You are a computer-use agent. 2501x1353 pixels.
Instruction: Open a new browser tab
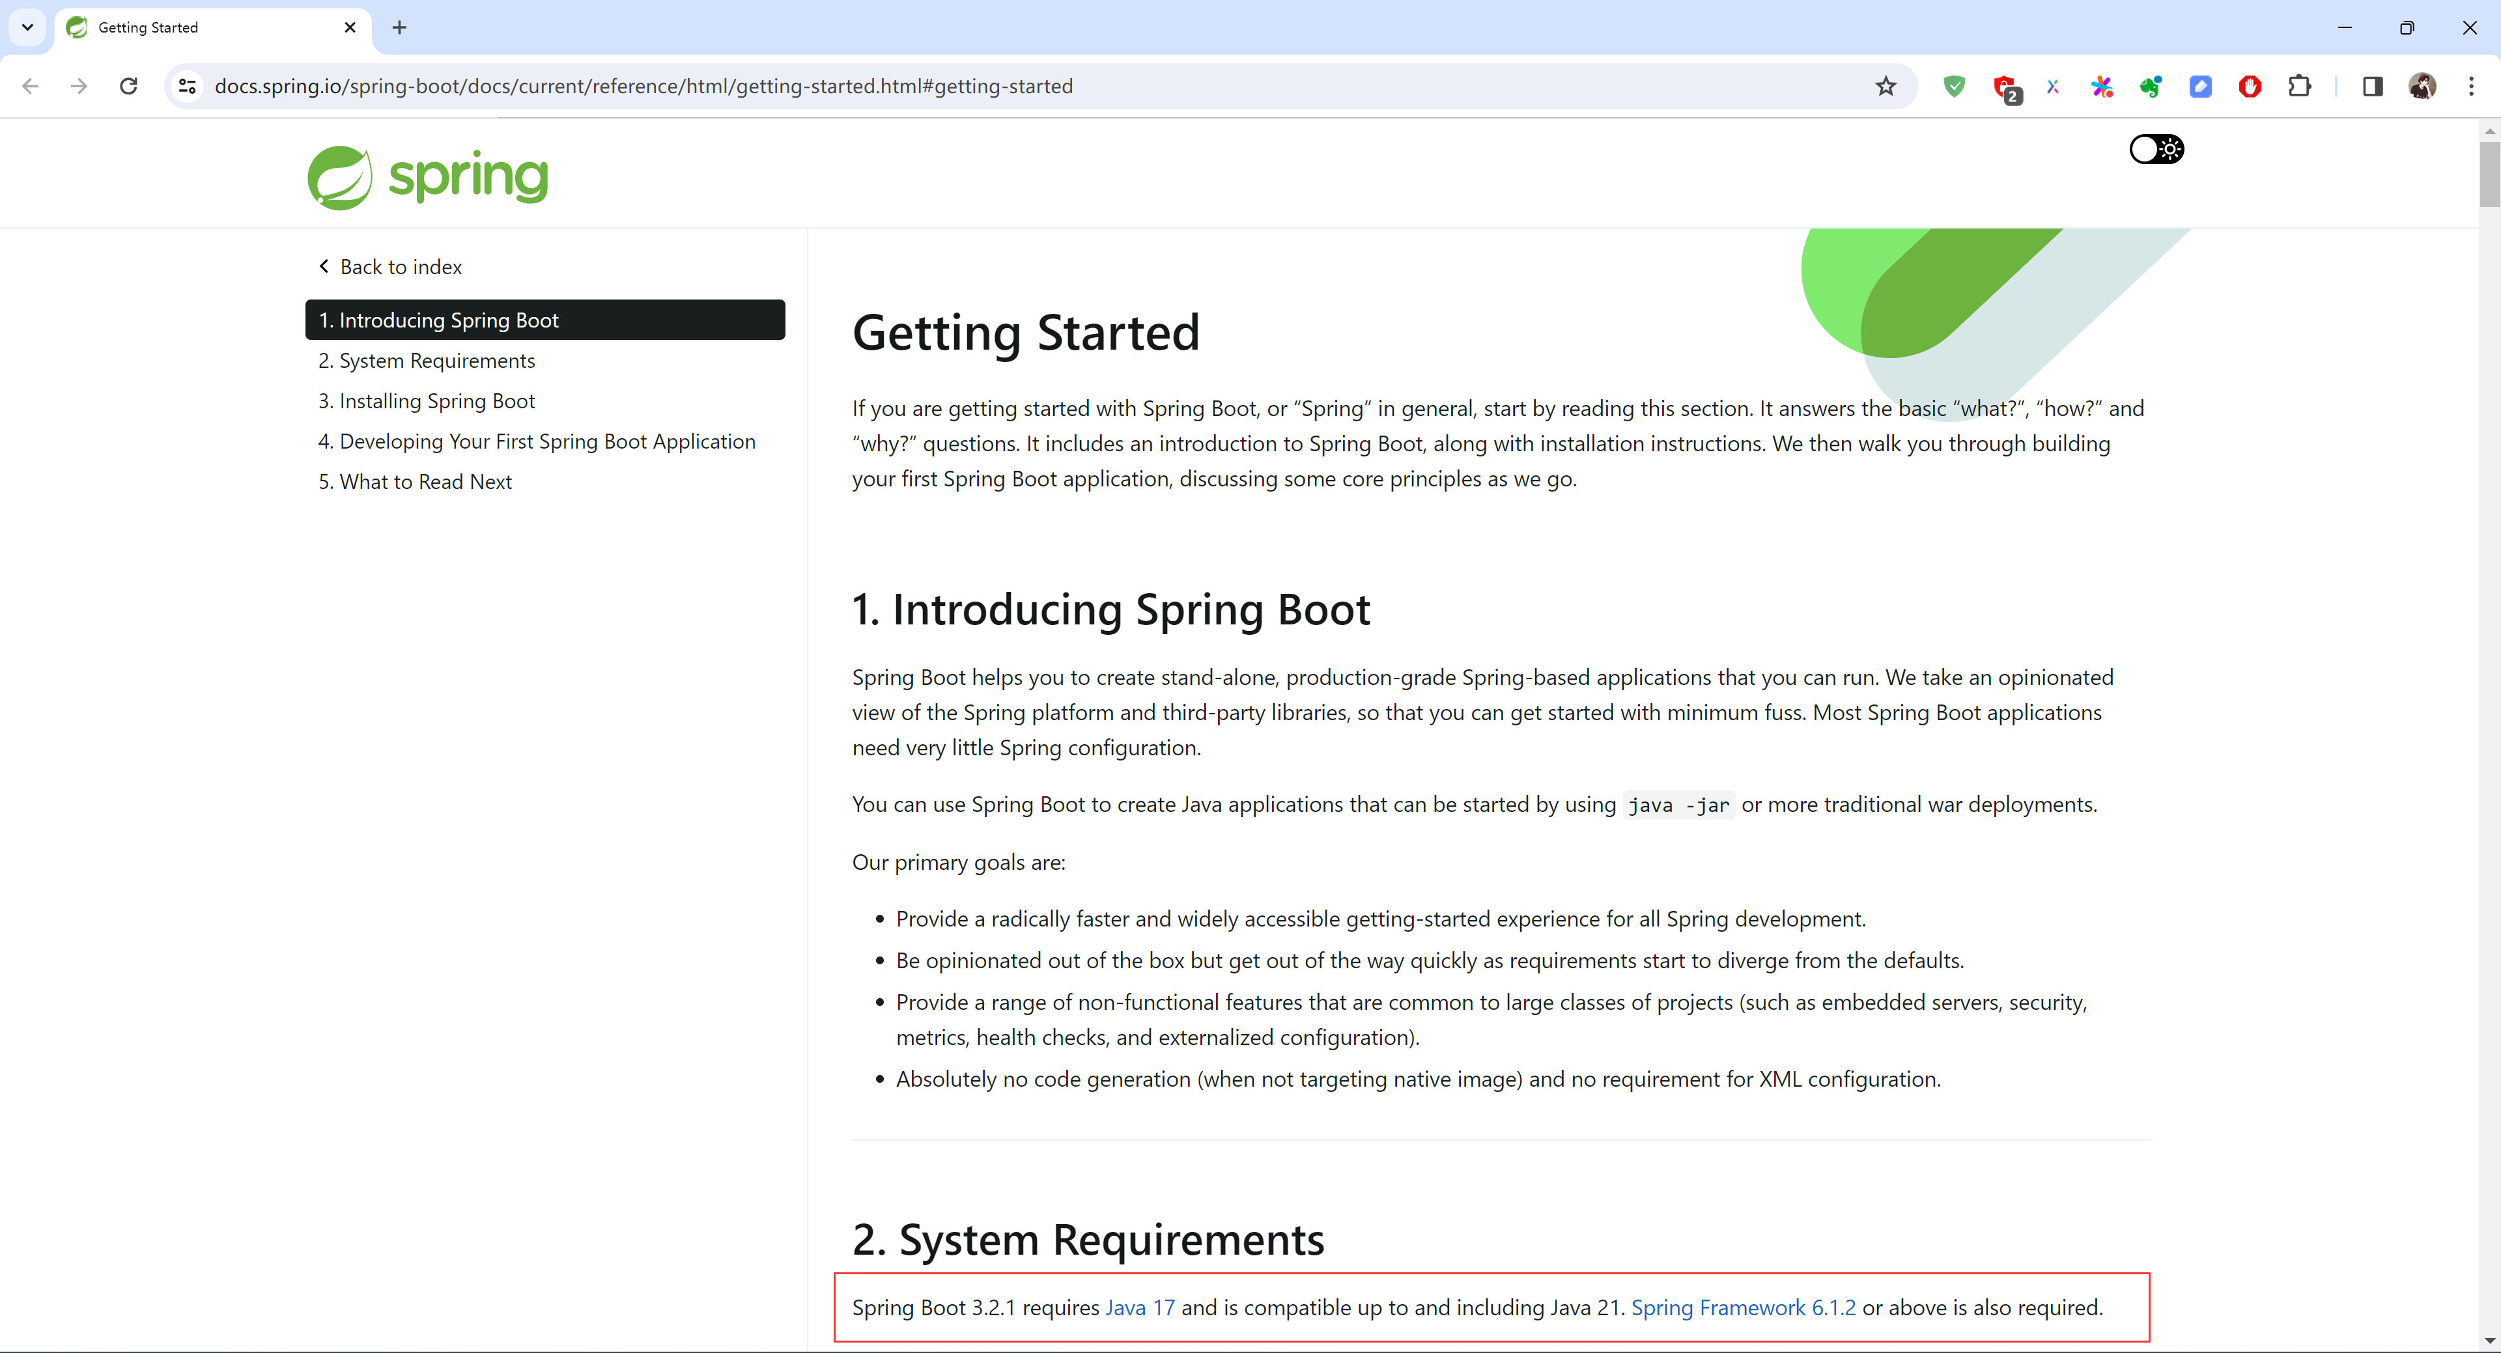point(399,27)
